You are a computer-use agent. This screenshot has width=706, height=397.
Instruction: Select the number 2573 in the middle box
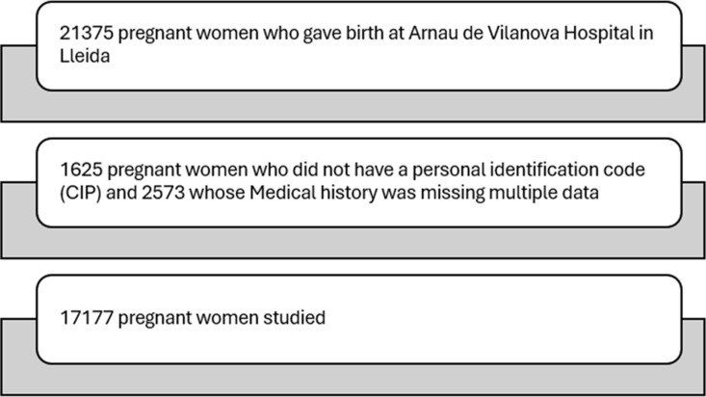point(164,193)
